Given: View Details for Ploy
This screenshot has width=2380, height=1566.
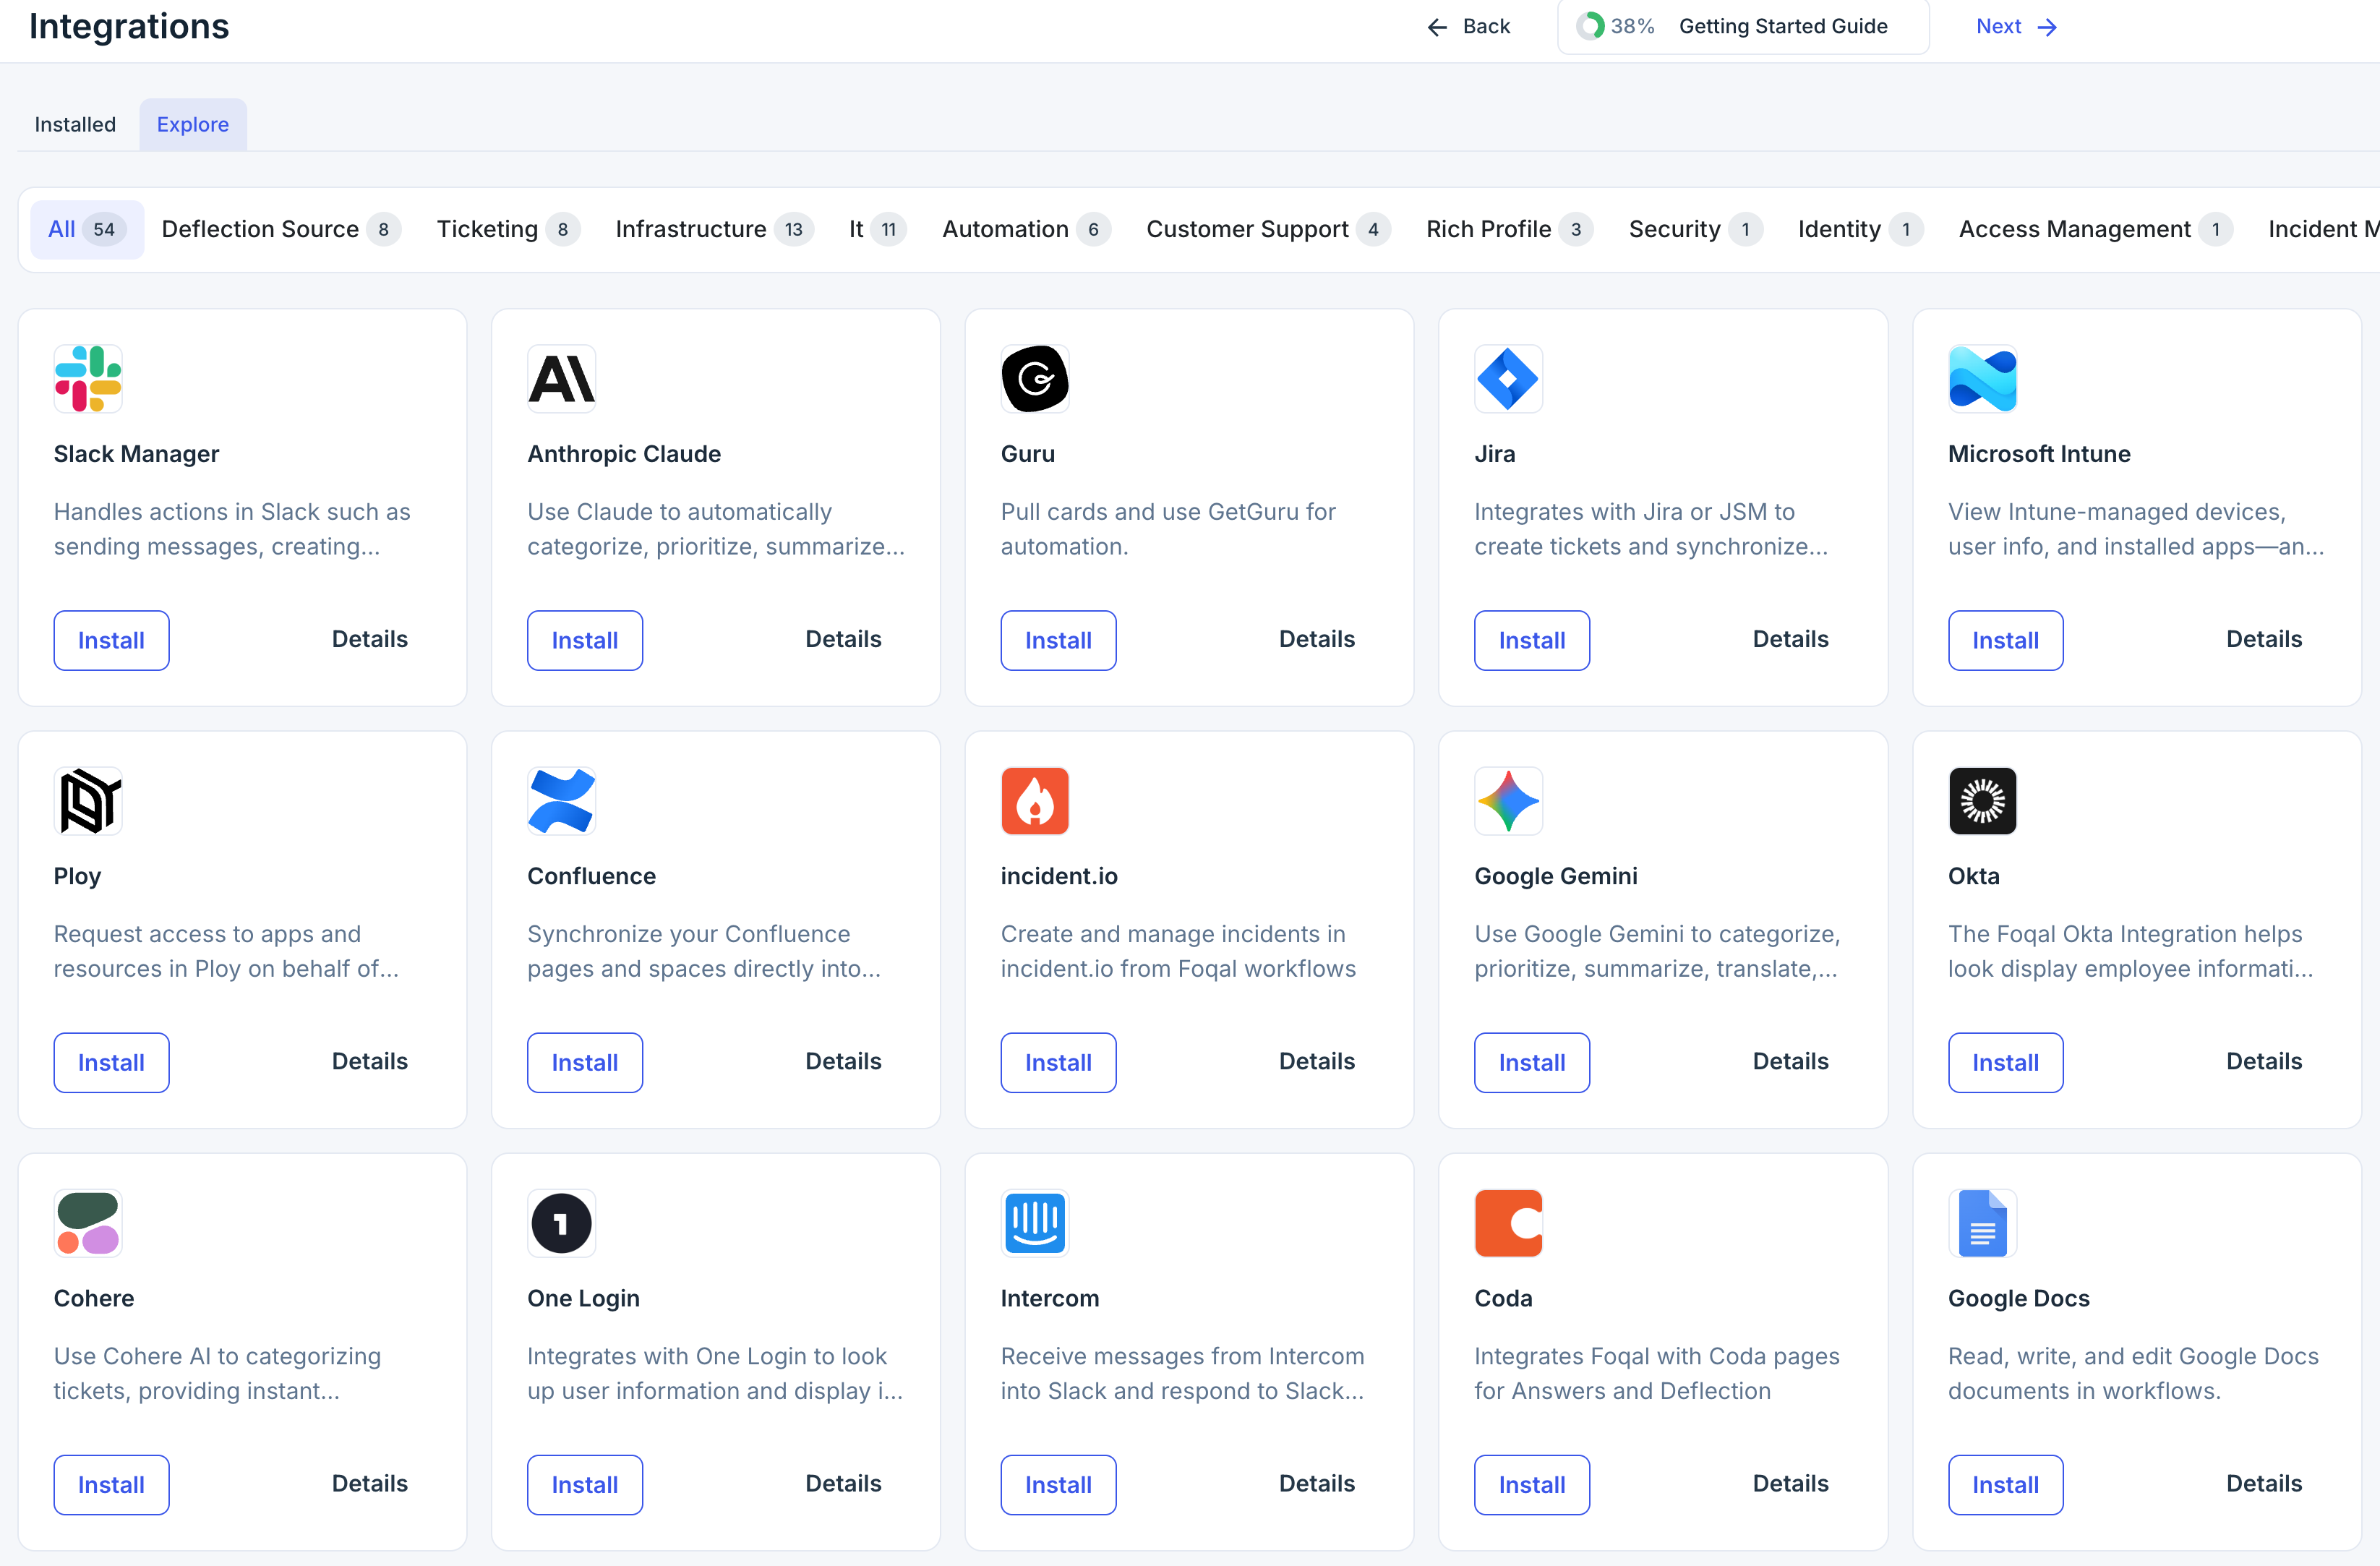Looking at the screenshot, I should click(370, 1061).
